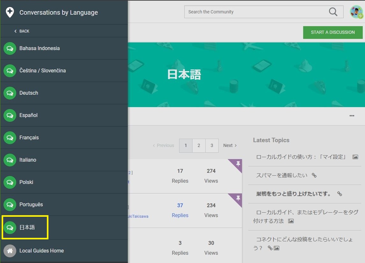The height and width of the screenshot is (263, 365).
Task: Click pin icon on the 17 Replies topic
Action: click(238, 164)
